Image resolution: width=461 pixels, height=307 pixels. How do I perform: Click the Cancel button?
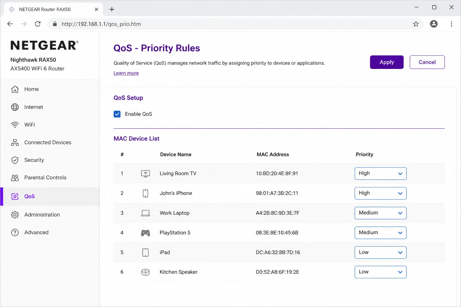click(427, 62)
